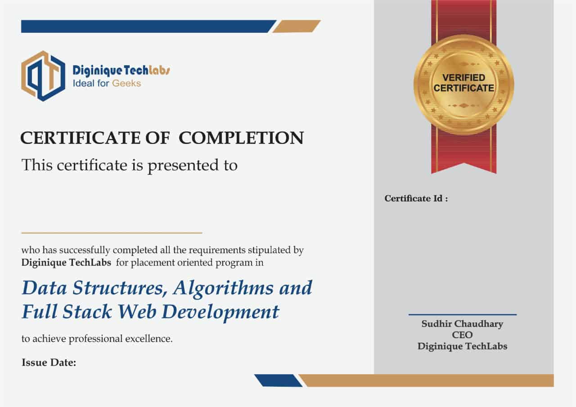The width and height of the screenshot is (576, 407).
Task: Click 'Data Structures, Algorithms and' course title line
Action: click(x=167, y=288)
